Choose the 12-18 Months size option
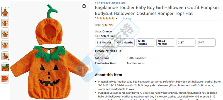This screenshot has height=100, width=223. [145, 42]
